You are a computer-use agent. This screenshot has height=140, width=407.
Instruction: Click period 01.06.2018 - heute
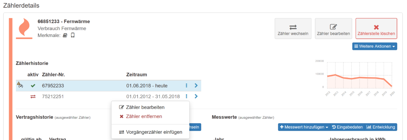click(147, 86)
